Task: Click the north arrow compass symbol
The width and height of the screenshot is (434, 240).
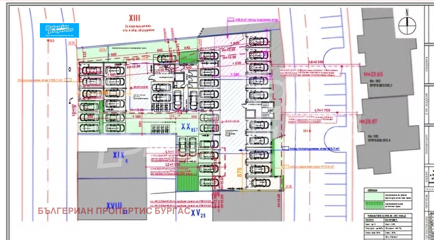Action: tap(407, 25)
